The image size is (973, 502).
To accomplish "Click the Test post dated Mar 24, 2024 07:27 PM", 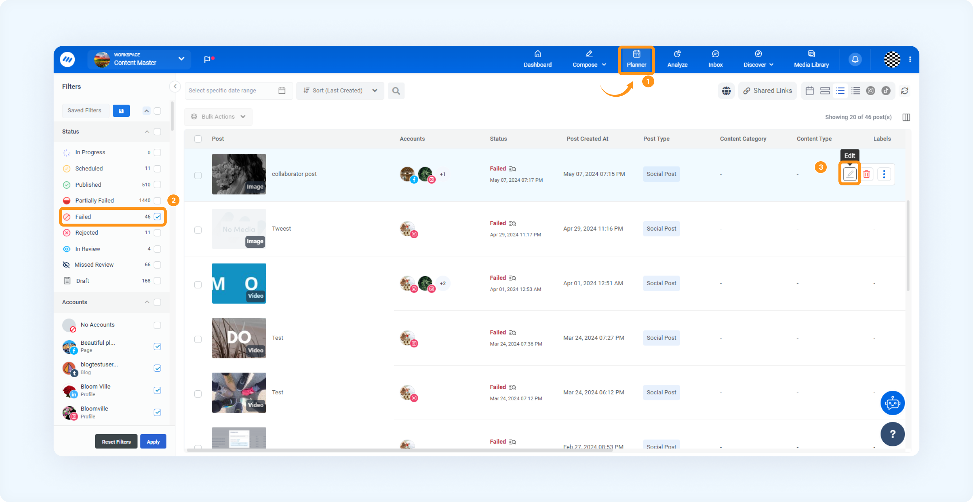I will (x=277, y=338).
